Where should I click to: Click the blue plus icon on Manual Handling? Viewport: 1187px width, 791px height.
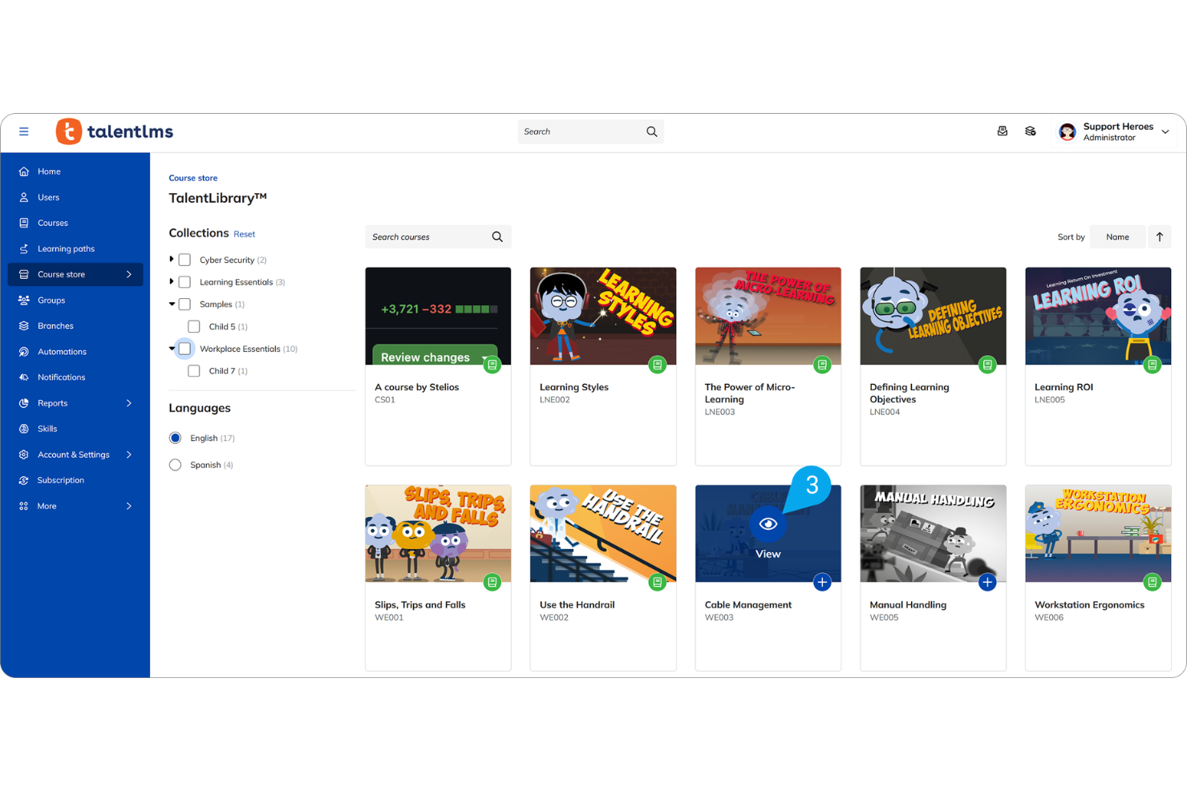point(987,583)
